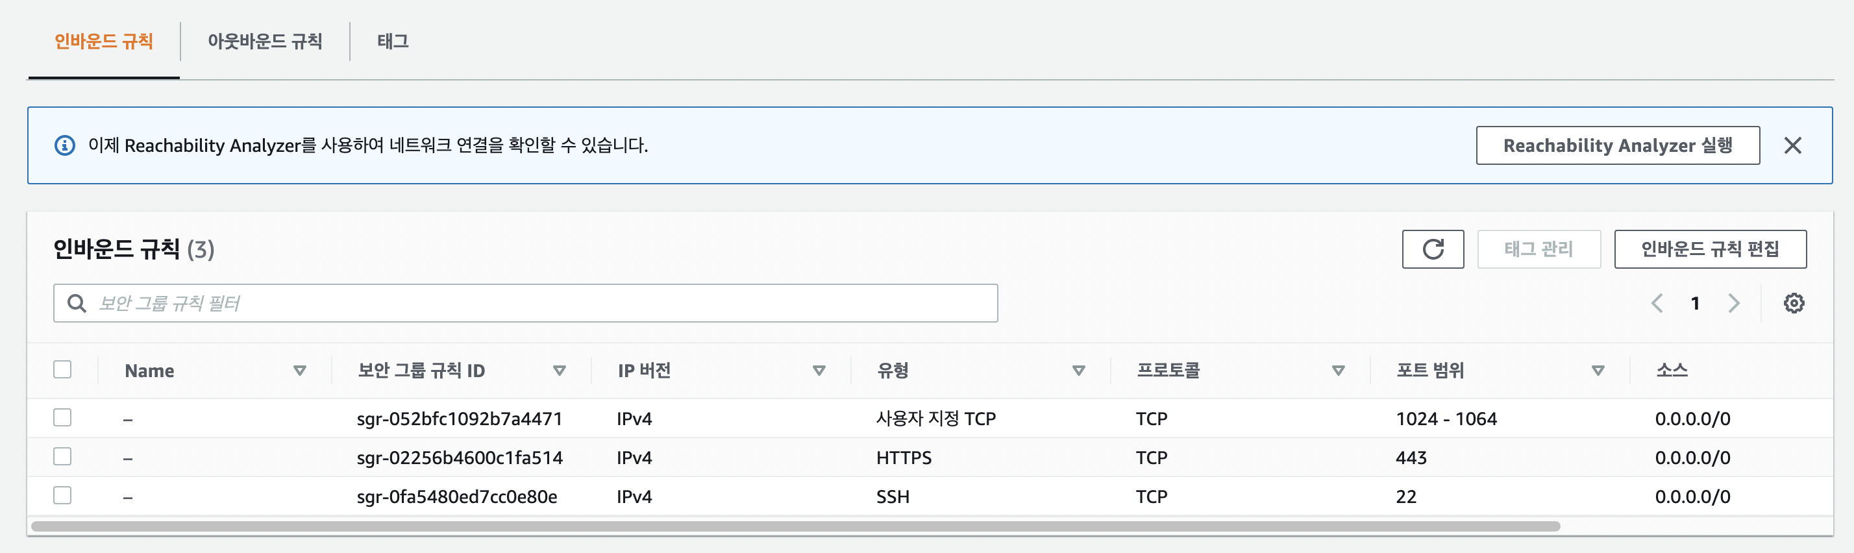This screenshot has width=1854, height=553.
Task: Select checkbox for rule sgr-052bfc1092b7a4471
Action: 62,417
